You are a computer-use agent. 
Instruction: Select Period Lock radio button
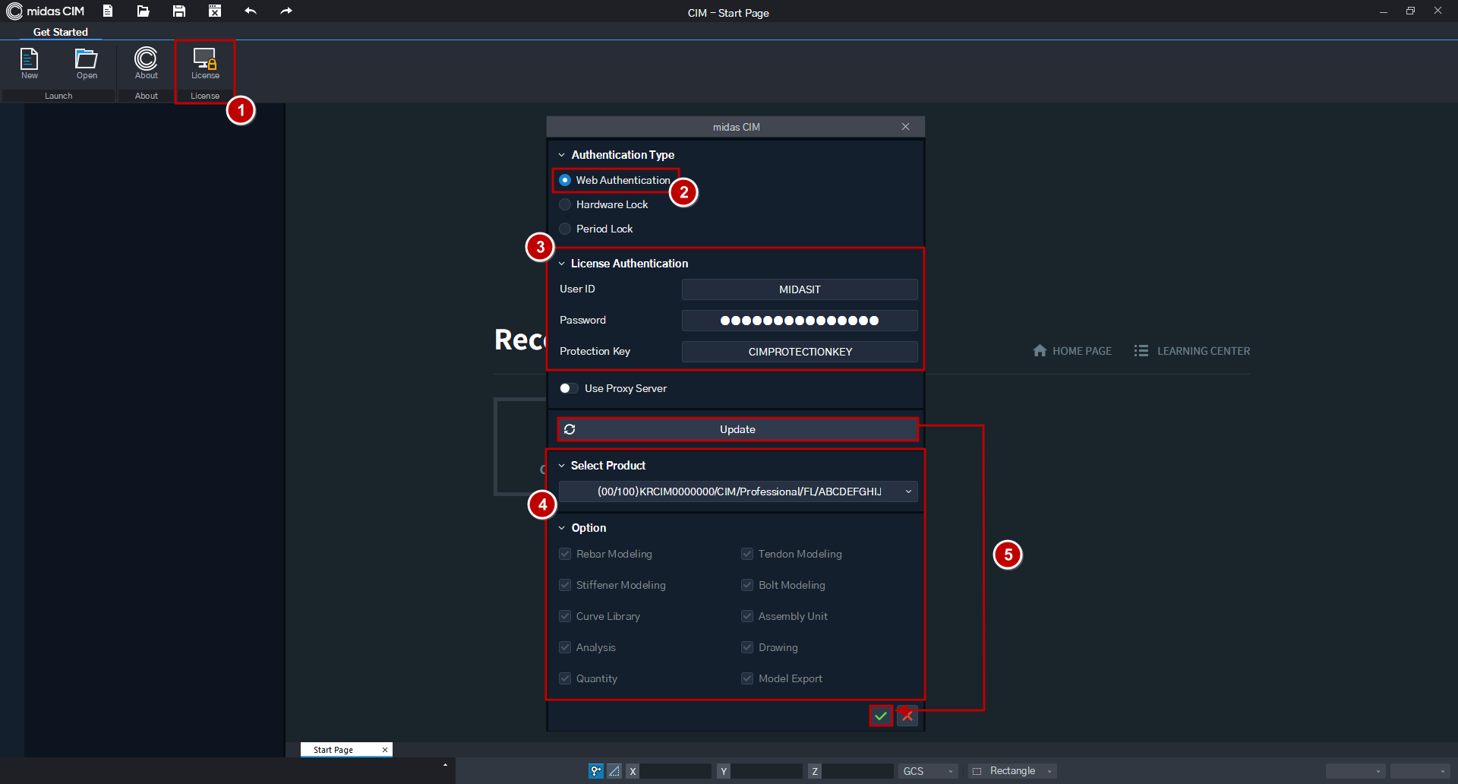(x=565, y=229)
